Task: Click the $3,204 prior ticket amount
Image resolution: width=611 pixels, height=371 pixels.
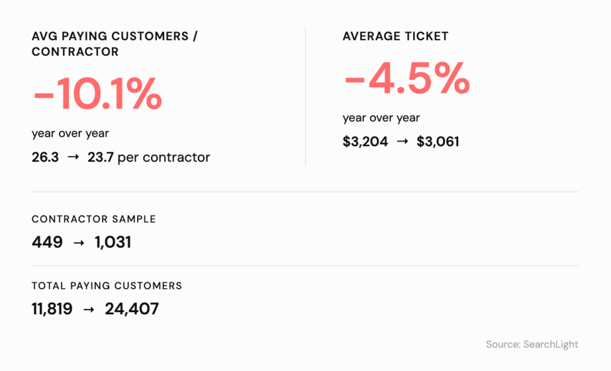Action: point(365,142)
